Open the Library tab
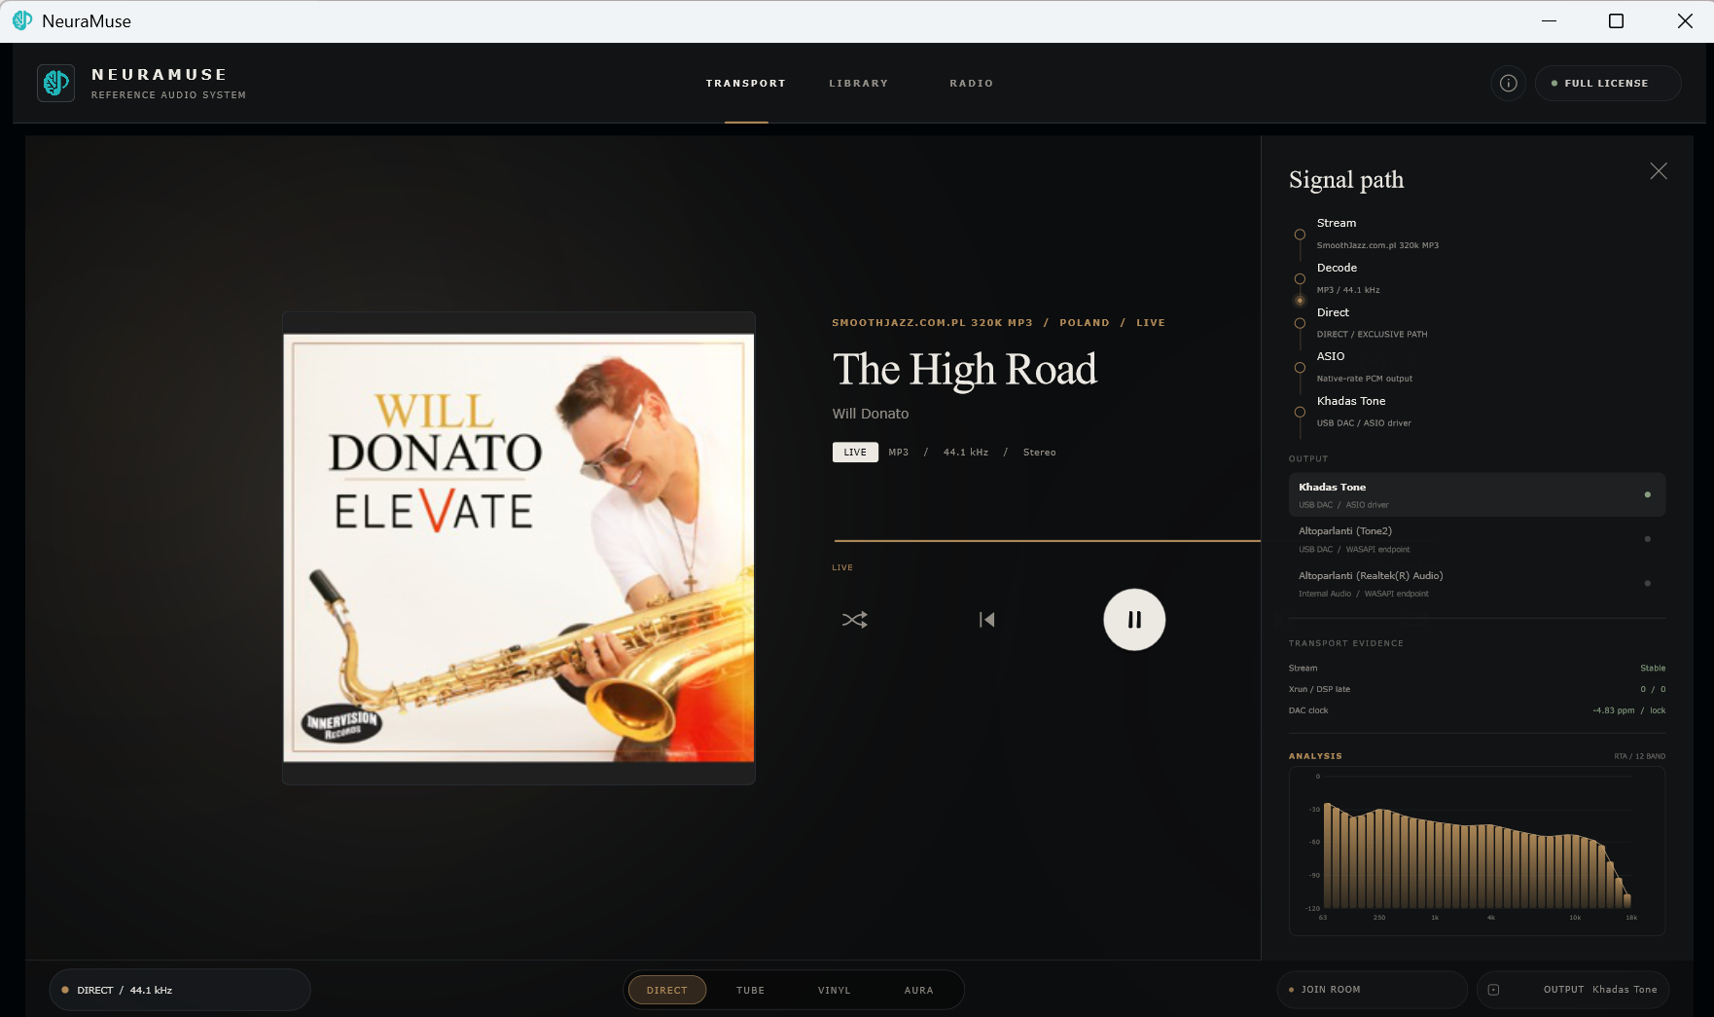 [858, 84]
